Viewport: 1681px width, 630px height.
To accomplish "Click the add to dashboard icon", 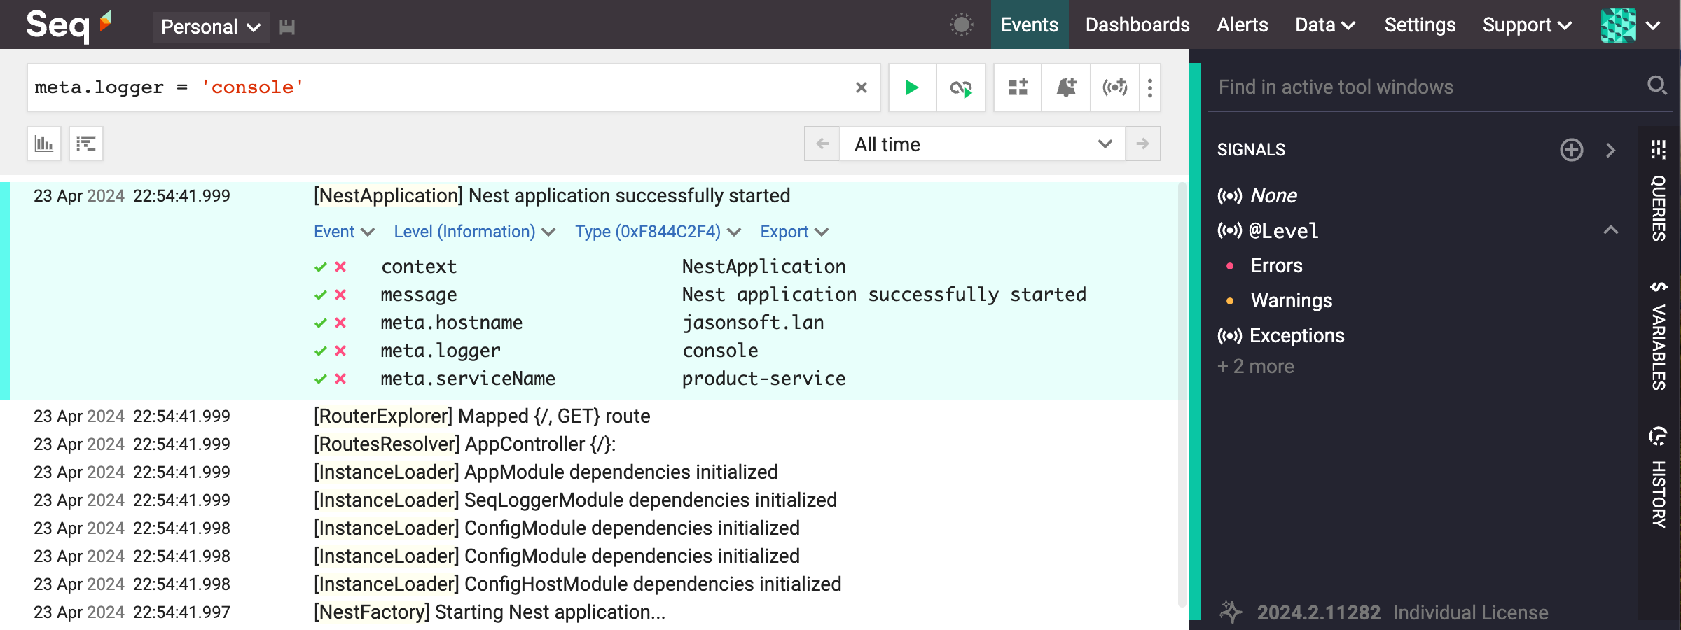I will pos(1018,87).
